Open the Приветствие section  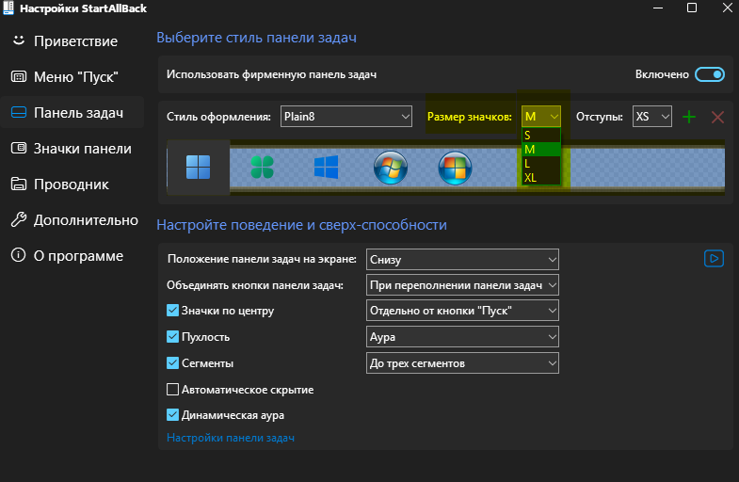click(x=72, y=41)
